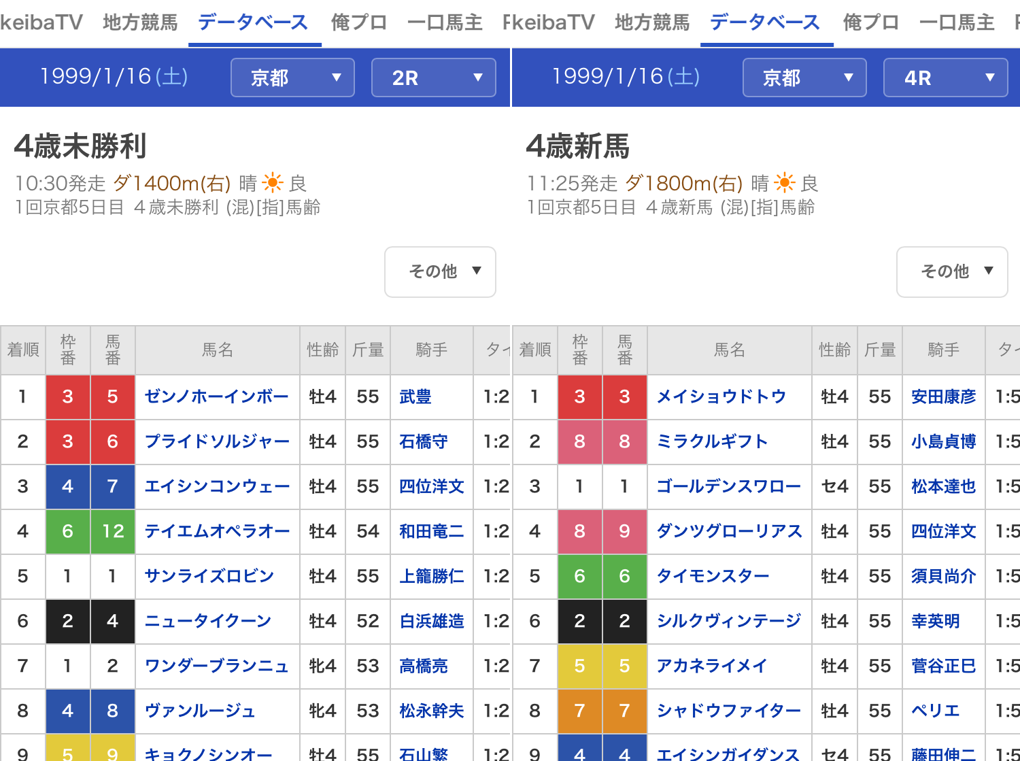Click the green frame 6 cell for テイエムオペラオー
The image size is (1020, 761).
(x=67, y=531)
